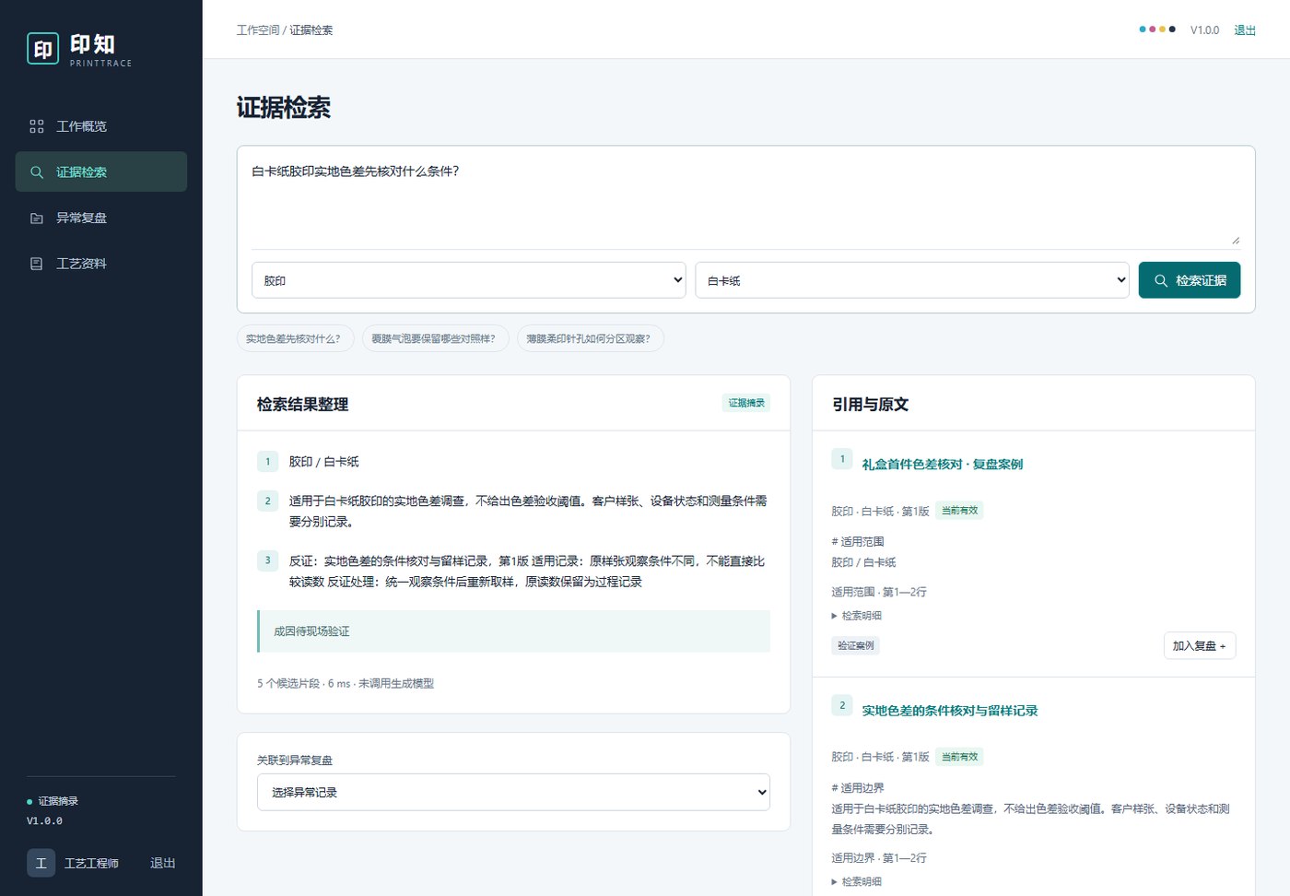
Task: Click the 证据摘录 badge in results header
Action: (x=746, y=403)
